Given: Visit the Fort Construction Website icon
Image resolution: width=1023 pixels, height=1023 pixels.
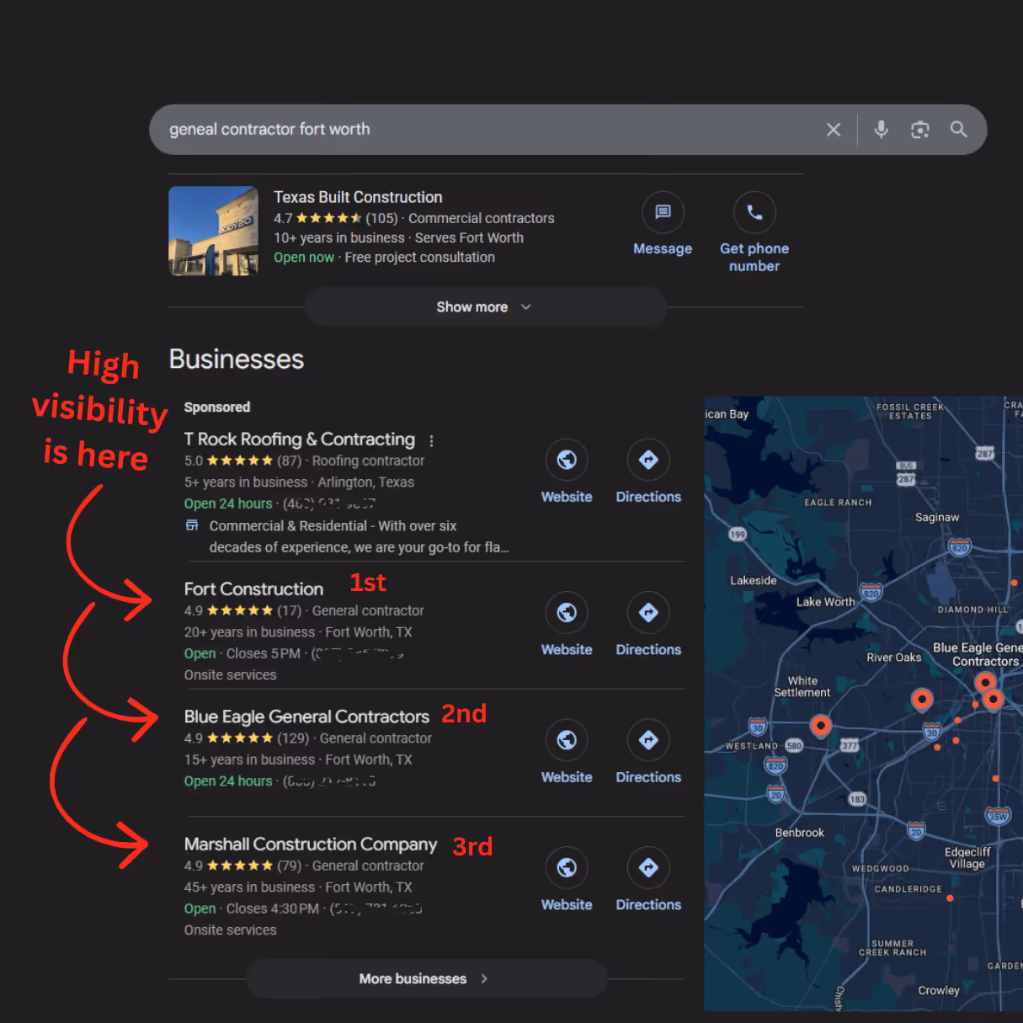Looking at the screenshot, I should click(567, 613).
